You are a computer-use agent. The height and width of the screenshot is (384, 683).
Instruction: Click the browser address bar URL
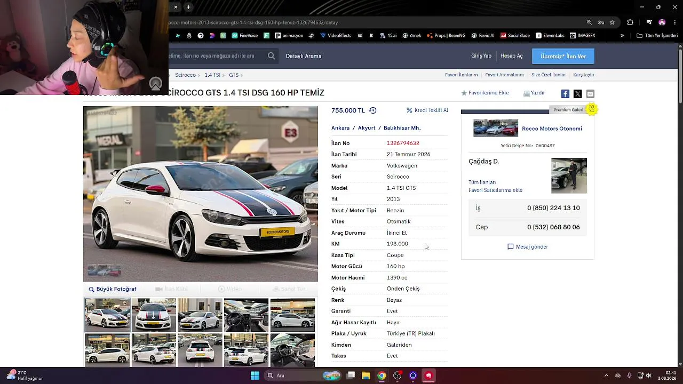pos(253,22)
